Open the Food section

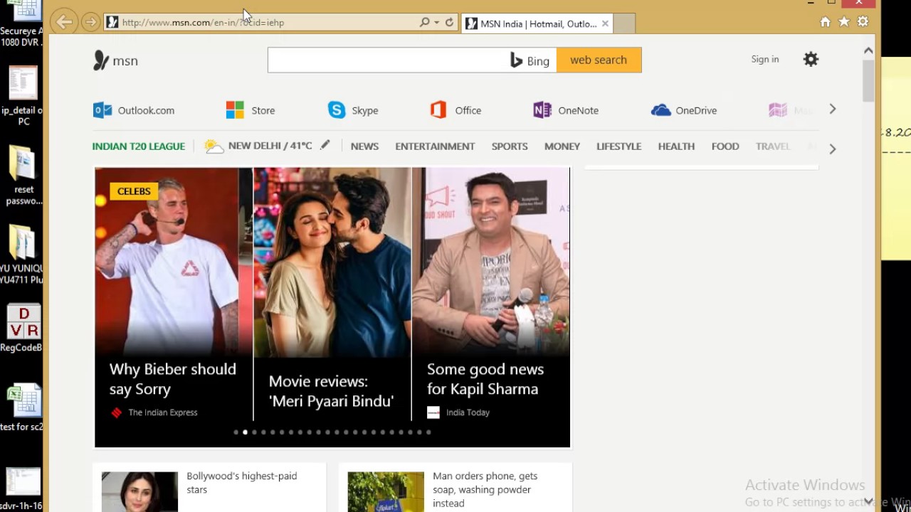(725, 146)
